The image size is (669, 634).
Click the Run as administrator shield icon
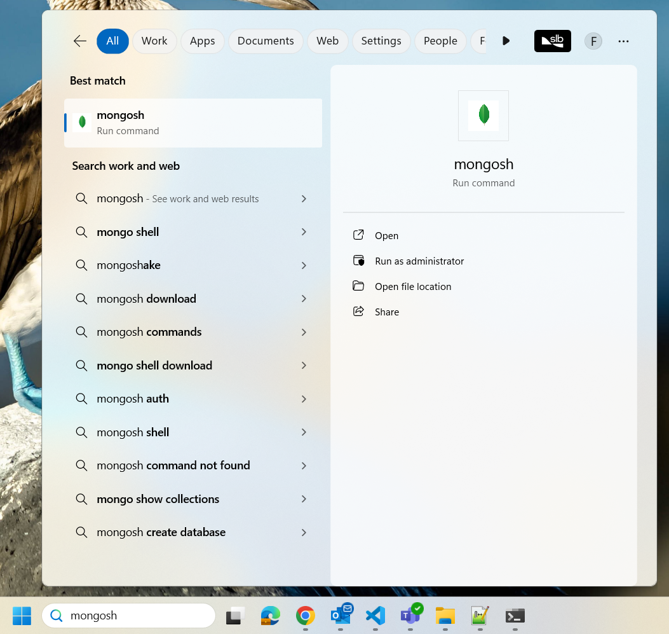pos(358,261)
